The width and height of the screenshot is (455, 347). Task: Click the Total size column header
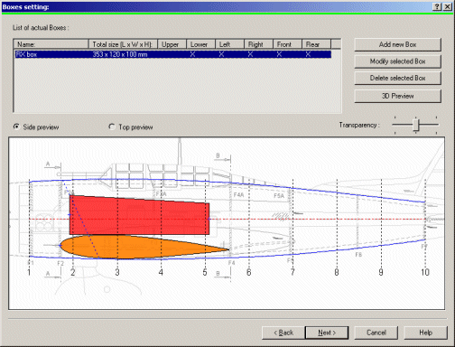123,44
